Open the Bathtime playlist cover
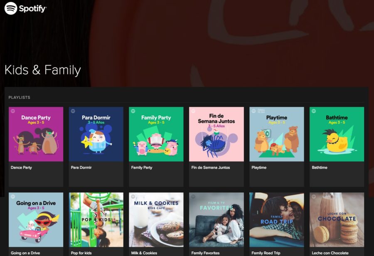 coord(337,134)
